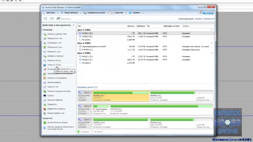Collapse the 'Диск 1 (MBR)' group
This screenshot has height=142, width=253.
[212, 30]
